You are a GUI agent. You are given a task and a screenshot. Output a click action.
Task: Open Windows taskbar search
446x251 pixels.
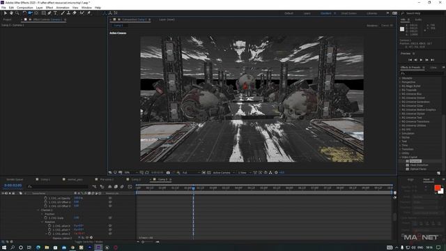point(13,248)
